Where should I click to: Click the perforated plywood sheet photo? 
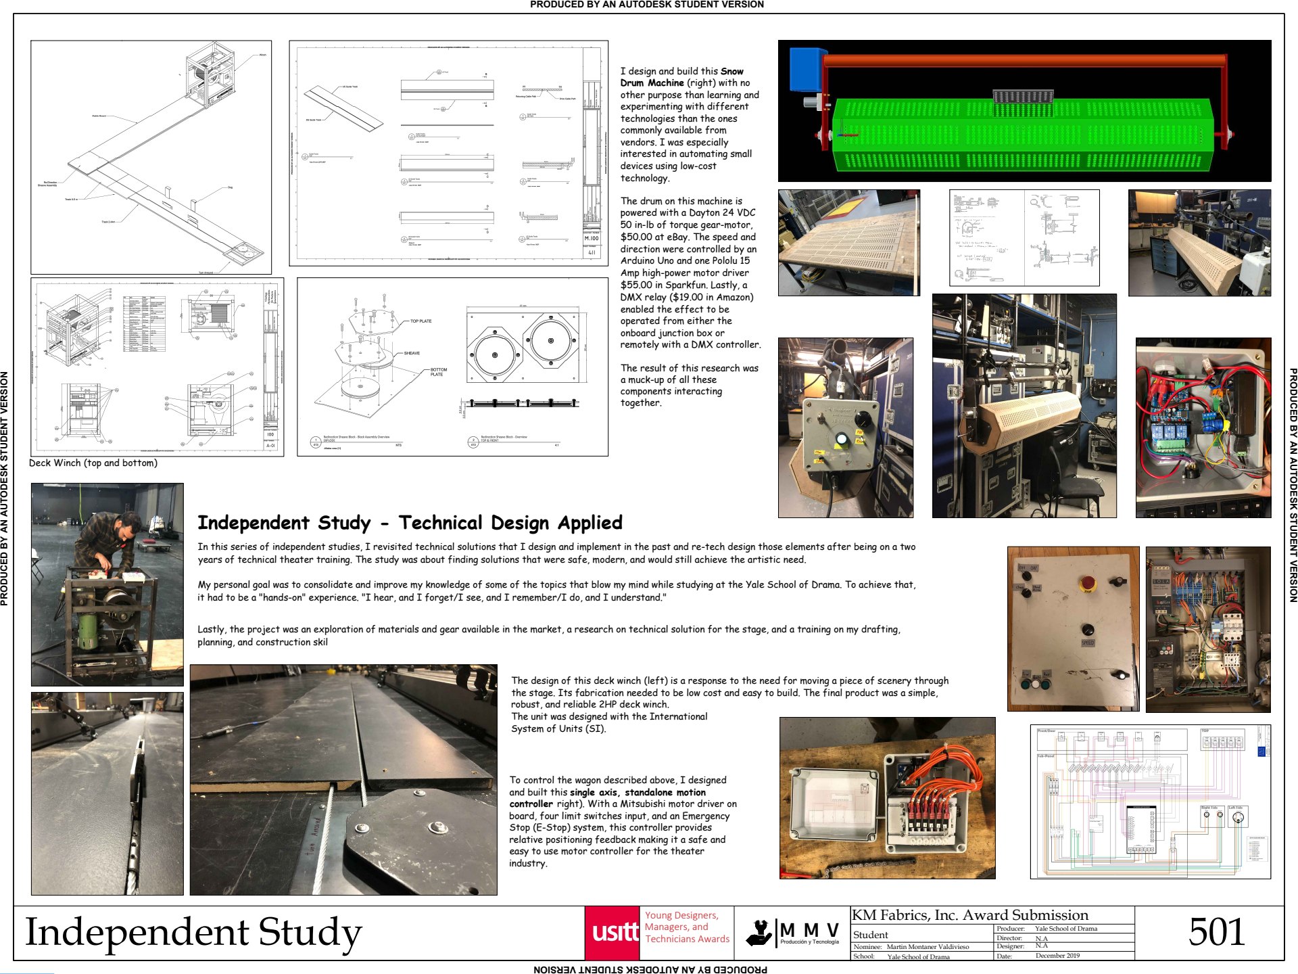point(848,242)
